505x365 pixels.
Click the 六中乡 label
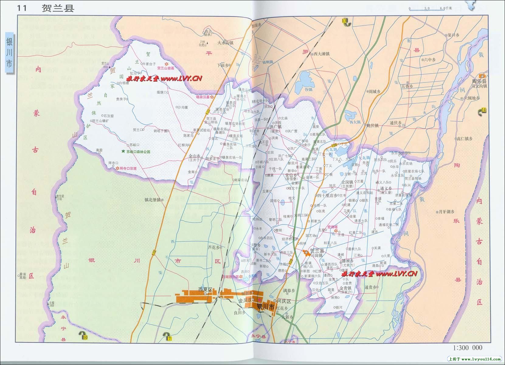[x=429, y=60]
